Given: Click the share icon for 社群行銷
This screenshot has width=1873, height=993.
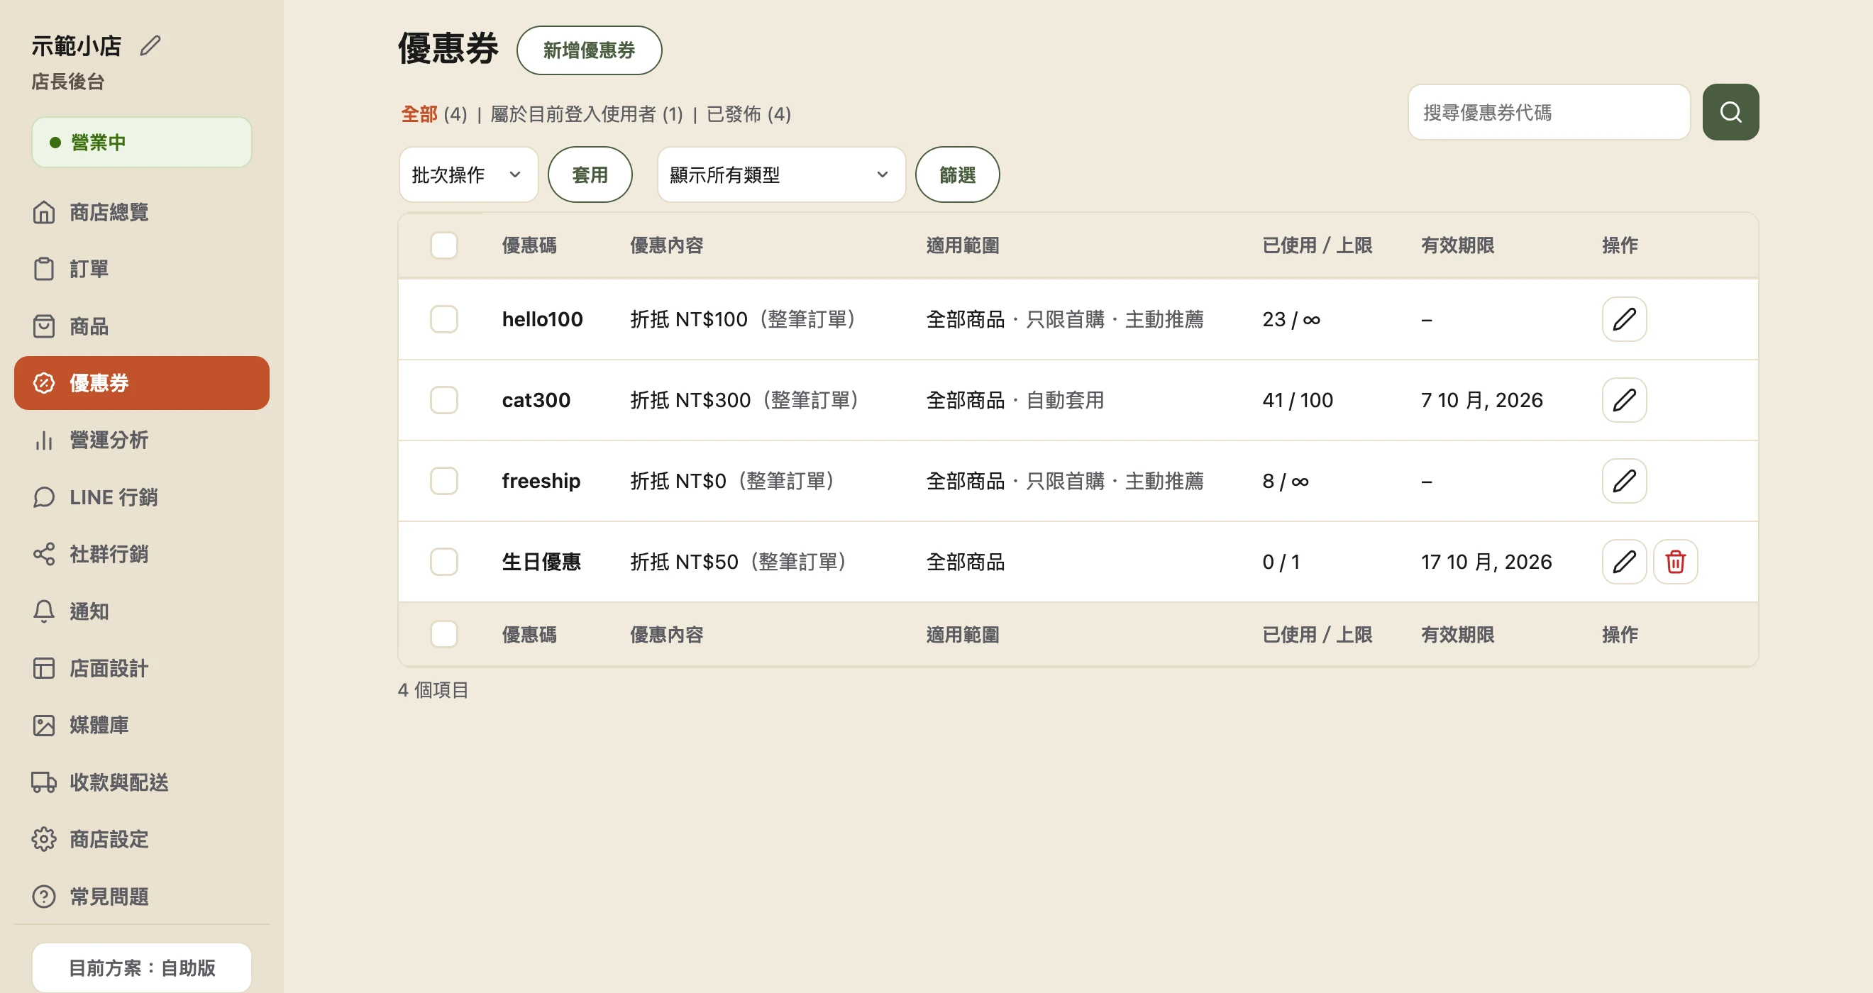Looking at the screenshot, I should [43, 554].
